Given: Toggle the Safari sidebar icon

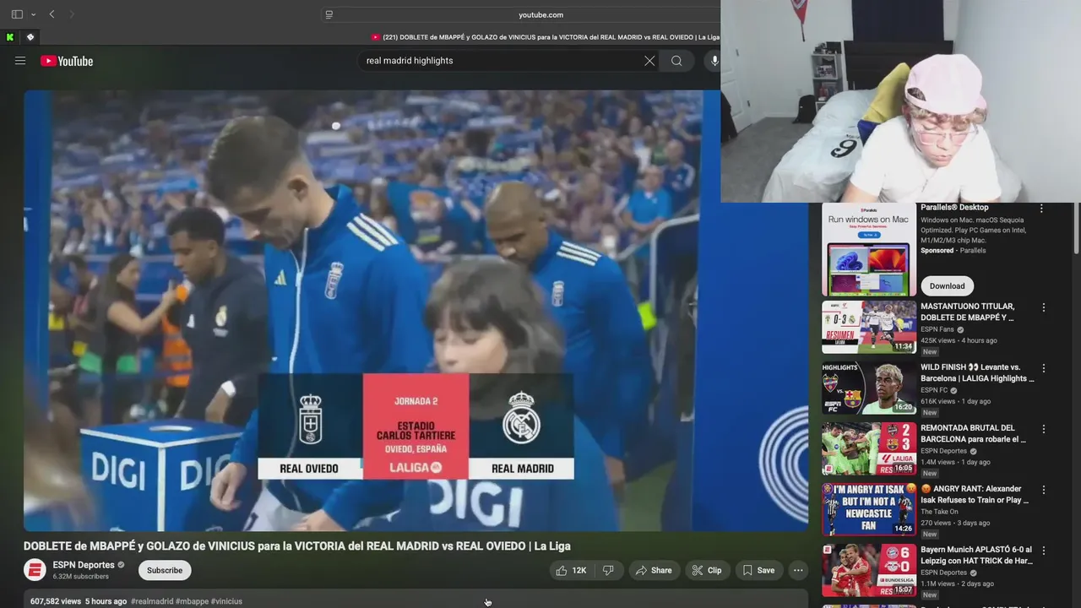Looking at the screenshot, I should pos(17,14).
